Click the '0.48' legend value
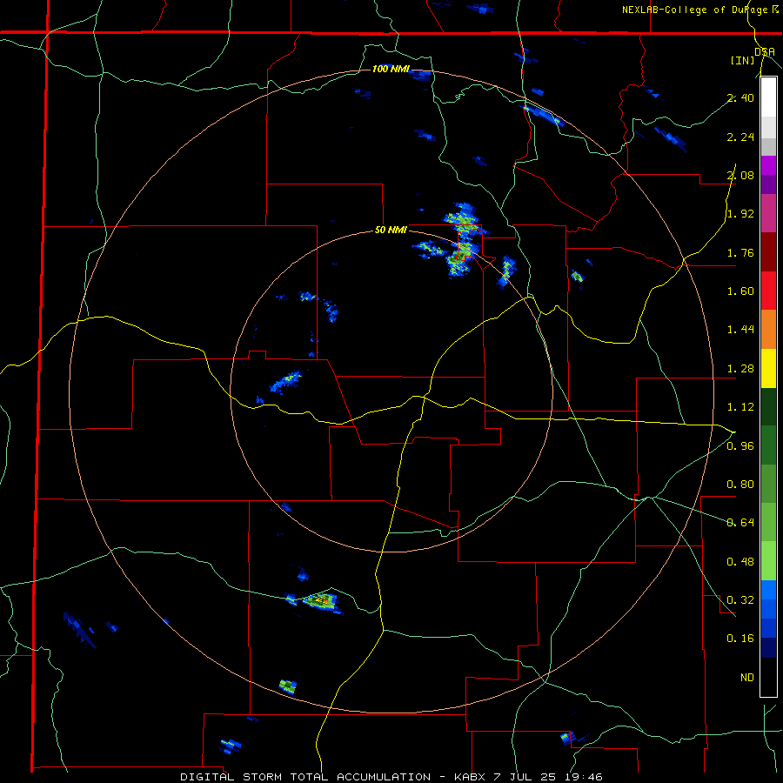The height and width of the screenshot is (783, 783). [x=740, y=562]
